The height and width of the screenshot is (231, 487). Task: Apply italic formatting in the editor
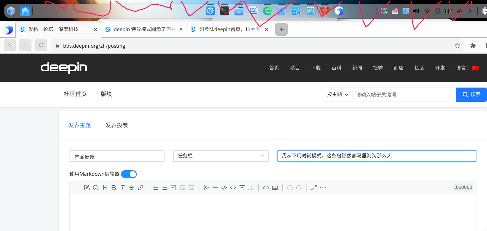[122, 188]
